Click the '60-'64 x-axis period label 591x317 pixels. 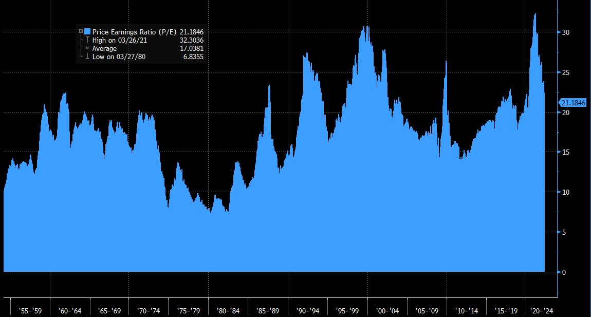coord(70,311)
